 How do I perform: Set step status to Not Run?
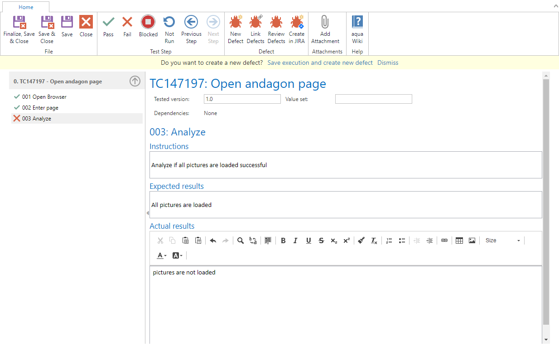tap(169, 23)
